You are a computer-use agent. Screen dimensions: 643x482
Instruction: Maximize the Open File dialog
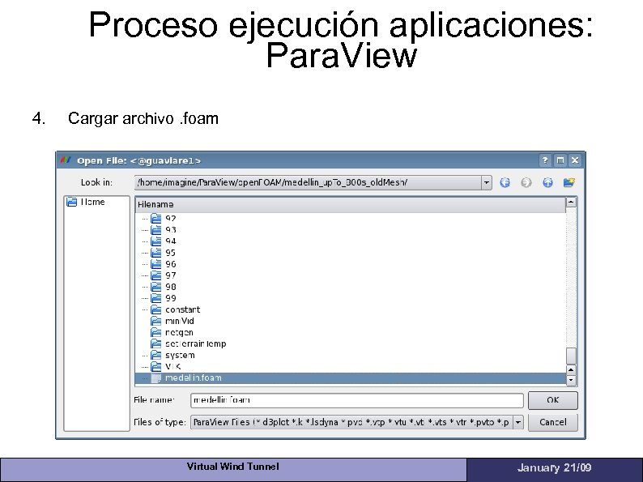point(560,160)
